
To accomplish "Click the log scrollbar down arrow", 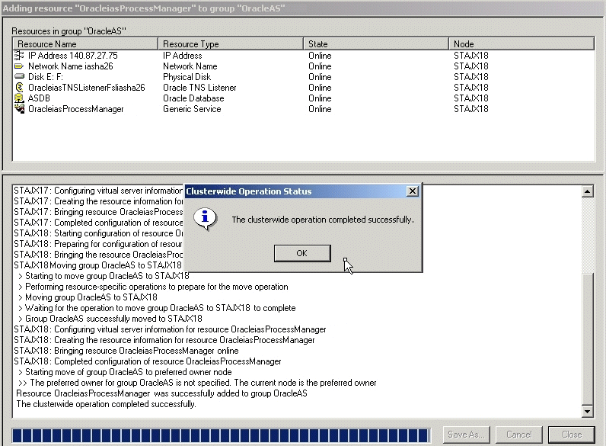I will pyautogui.click(x=588, y=412).
